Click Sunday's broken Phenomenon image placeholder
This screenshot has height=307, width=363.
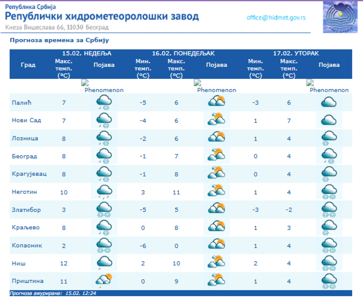click(x=85, y=83)
